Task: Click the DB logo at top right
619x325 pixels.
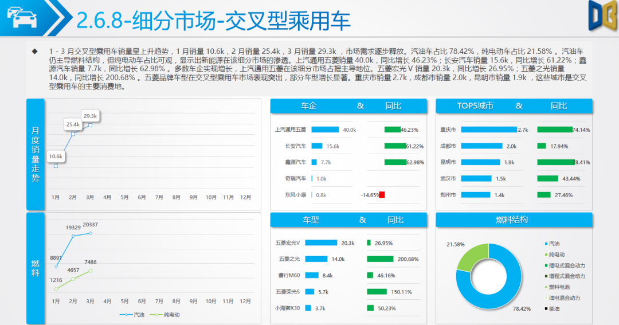Action: click(603, 15)
